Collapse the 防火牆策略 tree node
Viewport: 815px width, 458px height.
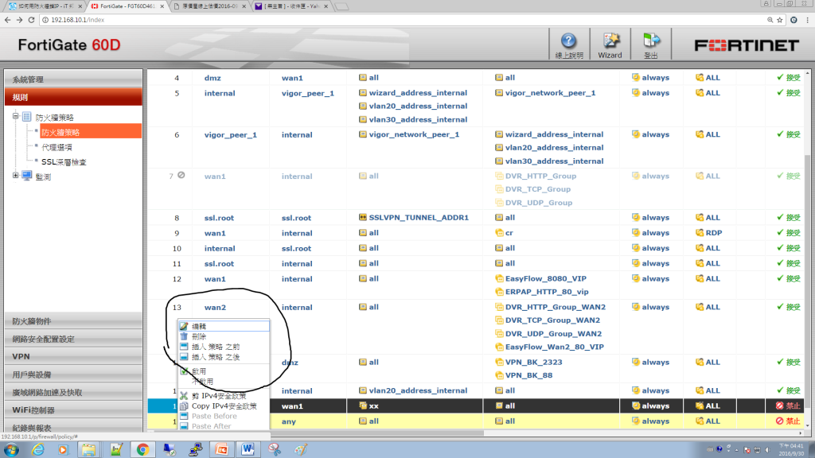16,116
